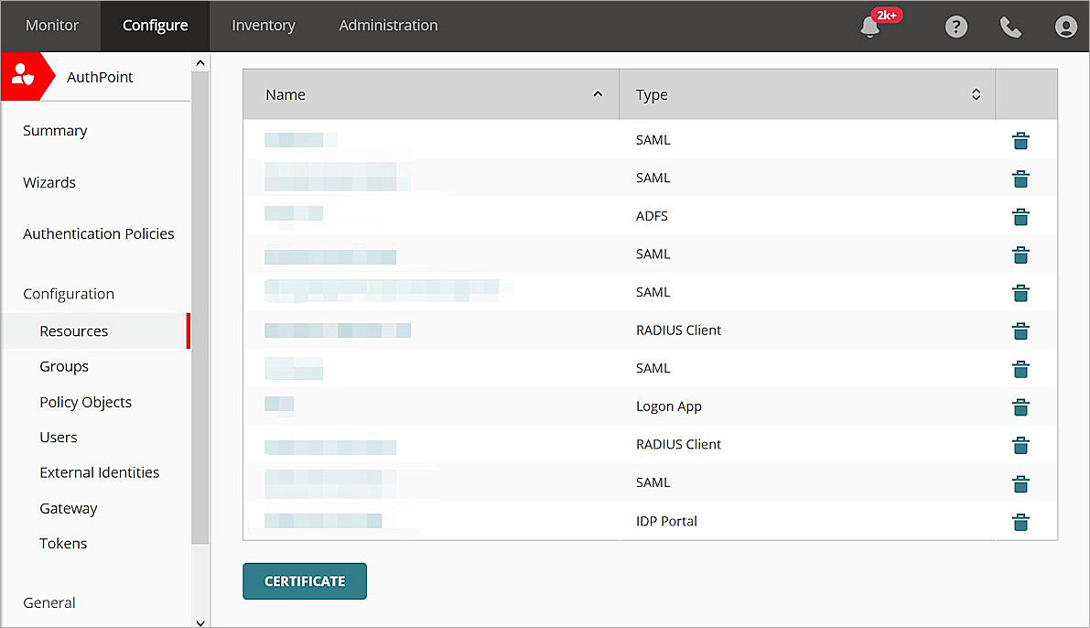Viewport: 1090px width, 628px height.
Task: Open the notifications bell showing 2k+ alerts
Action: (869, 27)
